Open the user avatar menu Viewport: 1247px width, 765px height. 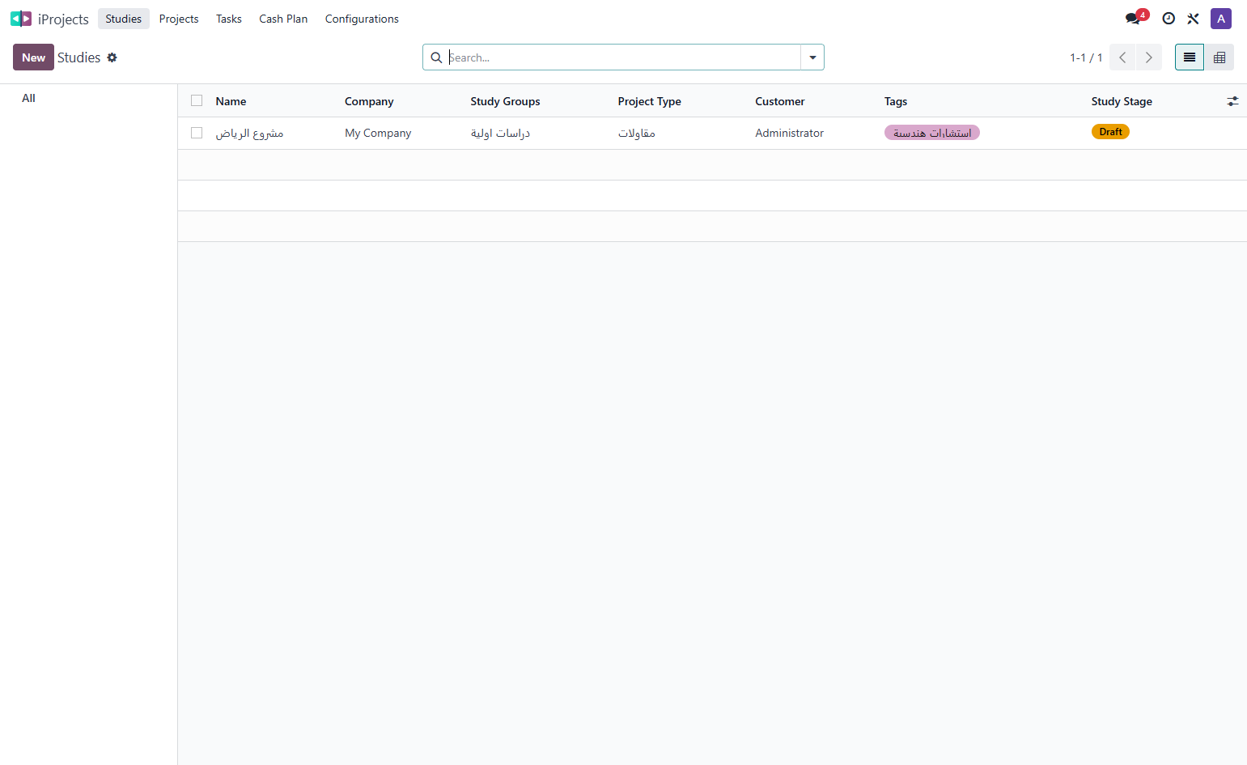1221,19
